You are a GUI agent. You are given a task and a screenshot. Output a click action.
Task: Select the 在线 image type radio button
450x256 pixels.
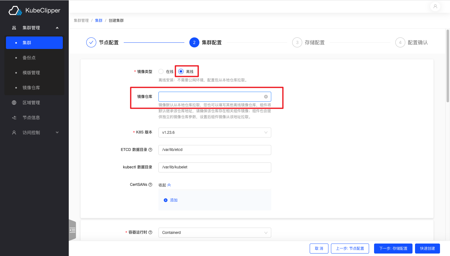point(161,71)
